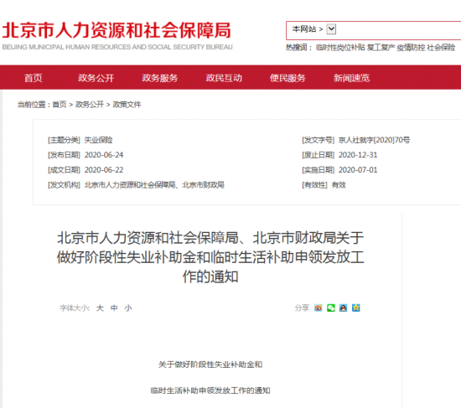
Task: Set font size to 中
Action: 114,308
